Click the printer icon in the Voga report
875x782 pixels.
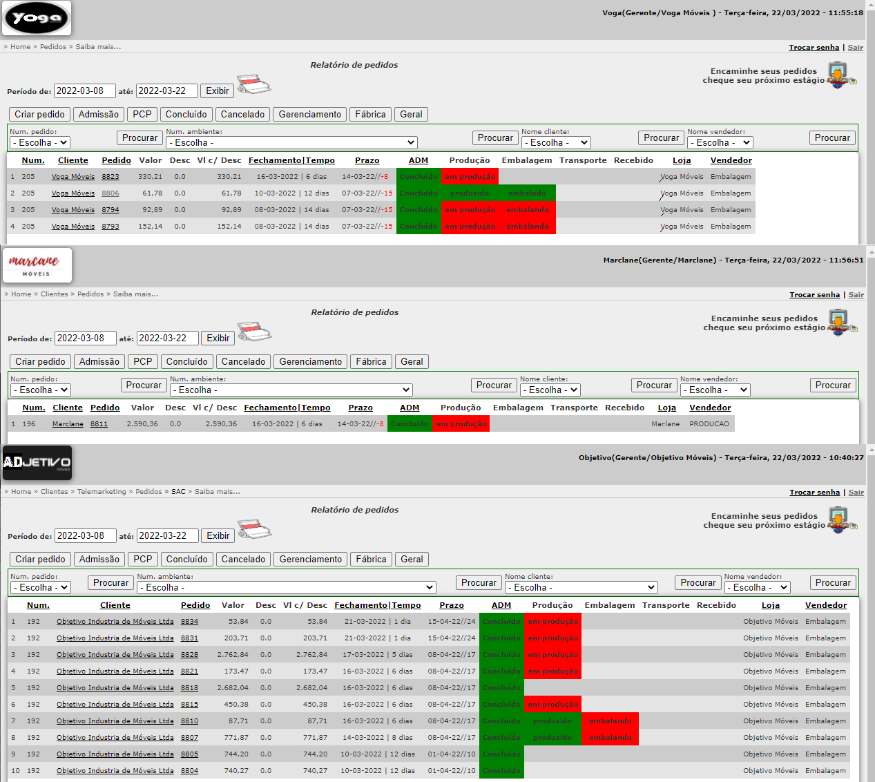[254, 85]
